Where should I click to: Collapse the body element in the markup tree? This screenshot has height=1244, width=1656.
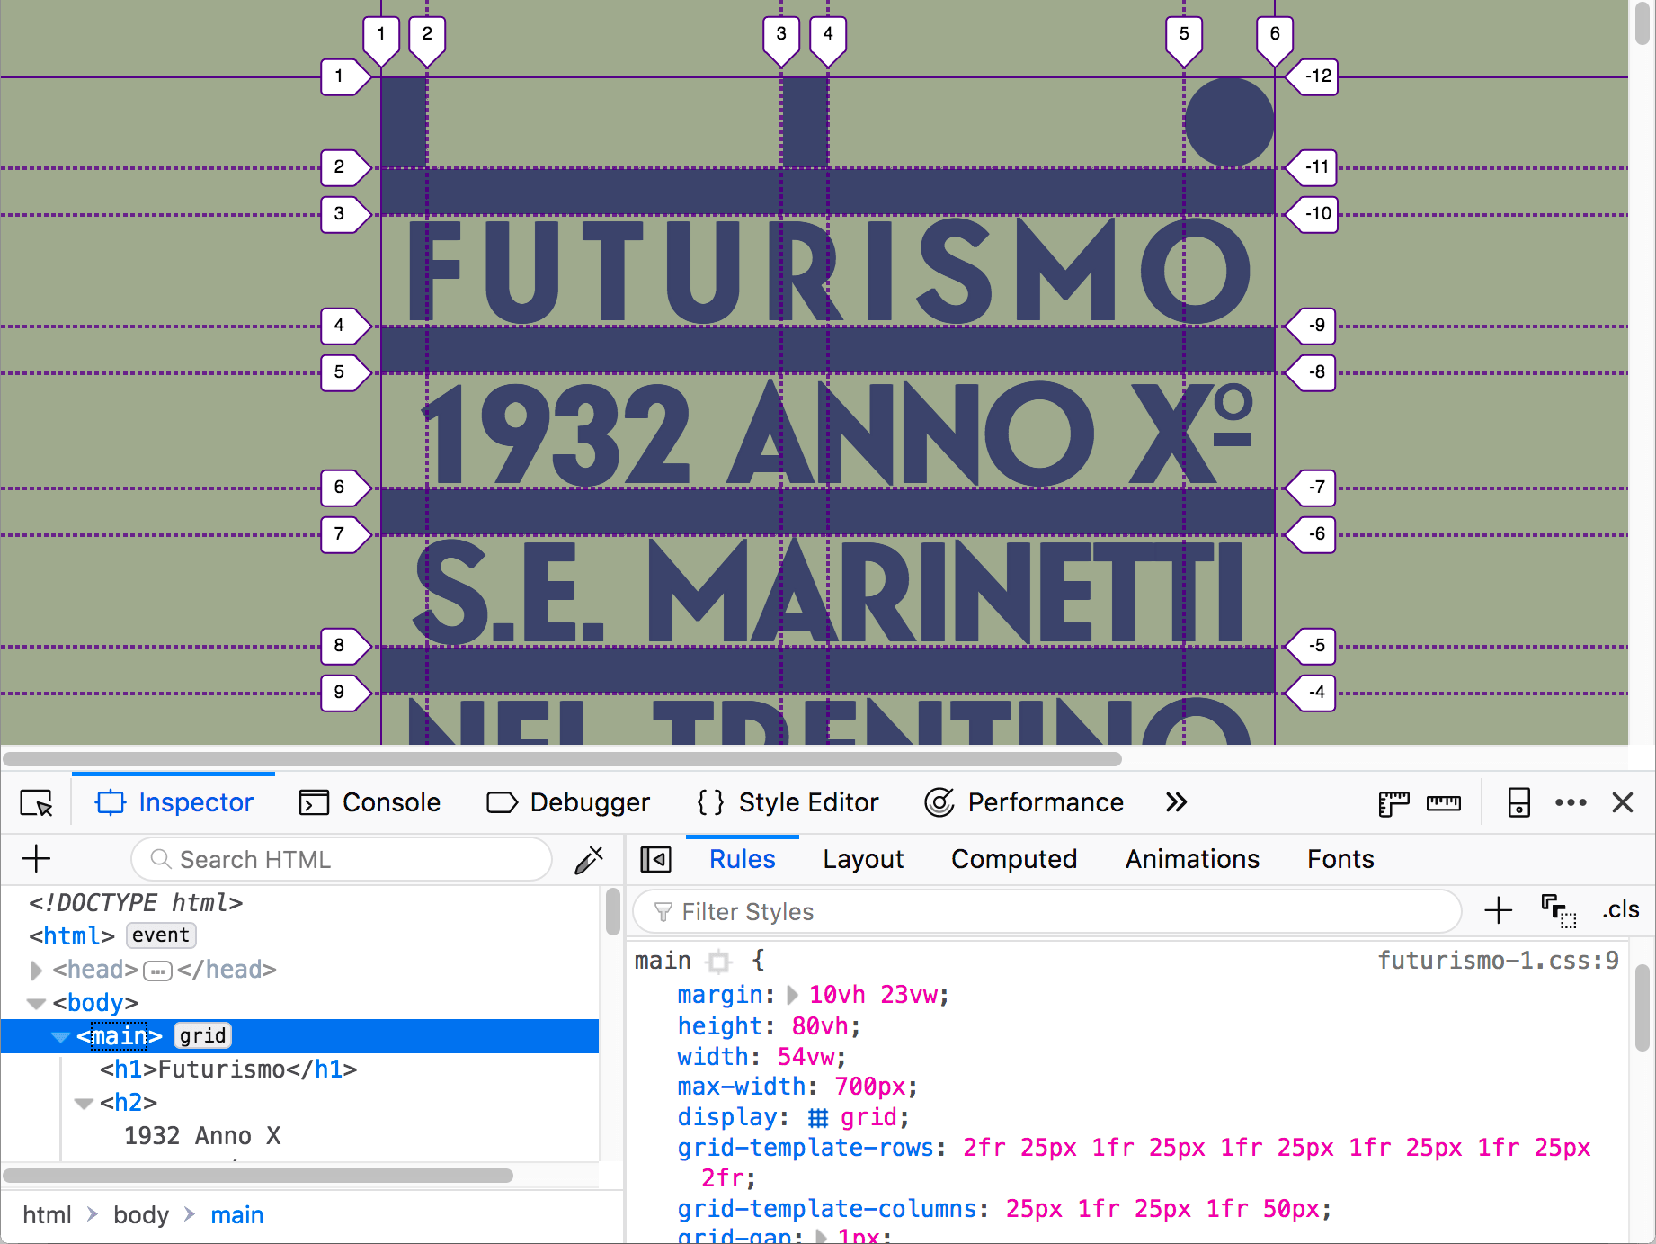tap(36, 1002)
